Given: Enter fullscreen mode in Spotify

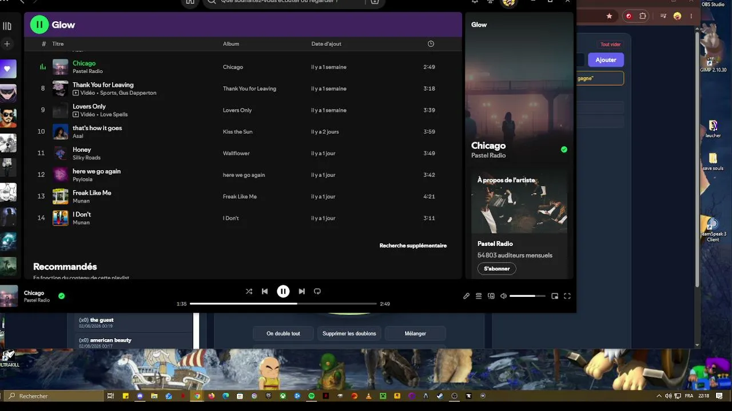Looking at the screenshot, I should pos(567,296).
